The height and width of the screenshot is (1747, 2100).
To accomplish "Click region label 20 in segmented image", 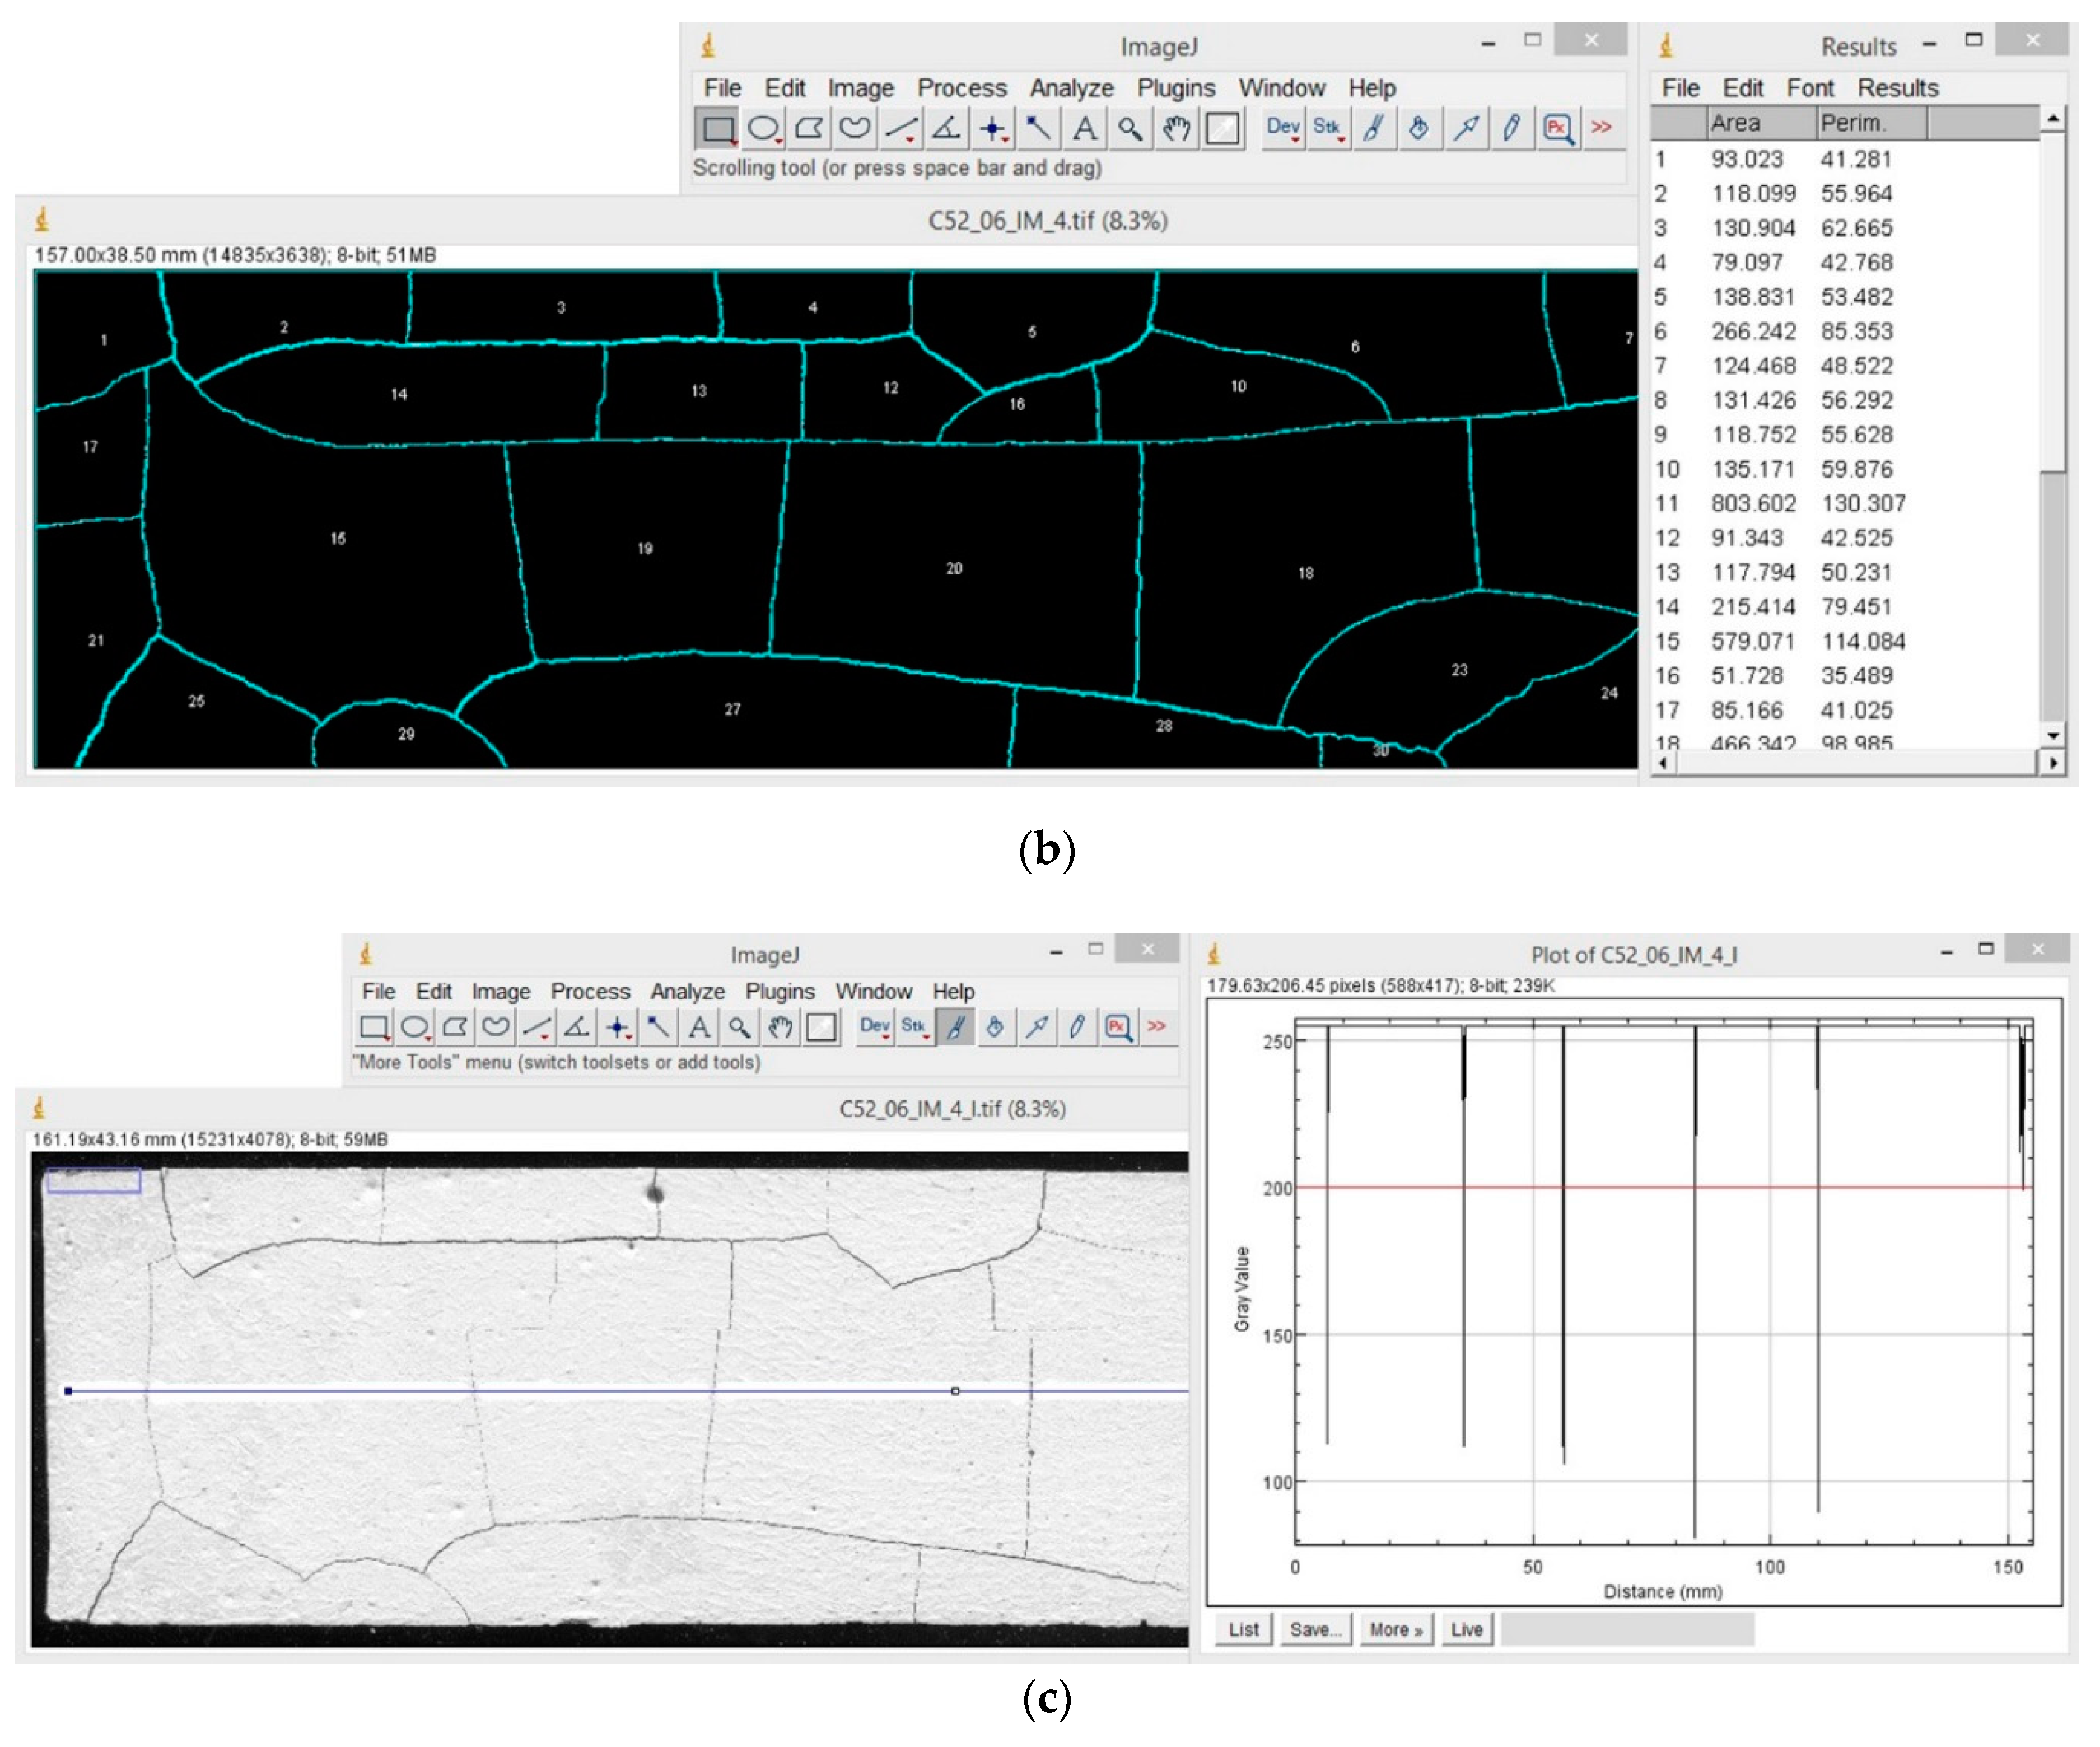I will [954, 568].
